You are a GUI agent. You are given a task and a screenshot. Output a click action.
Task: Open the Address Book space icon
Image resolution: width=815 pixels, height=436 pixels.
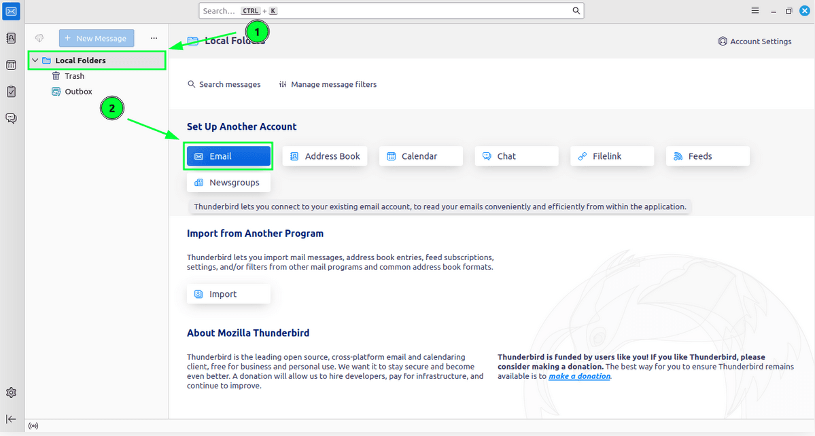[x=12, y=38]
